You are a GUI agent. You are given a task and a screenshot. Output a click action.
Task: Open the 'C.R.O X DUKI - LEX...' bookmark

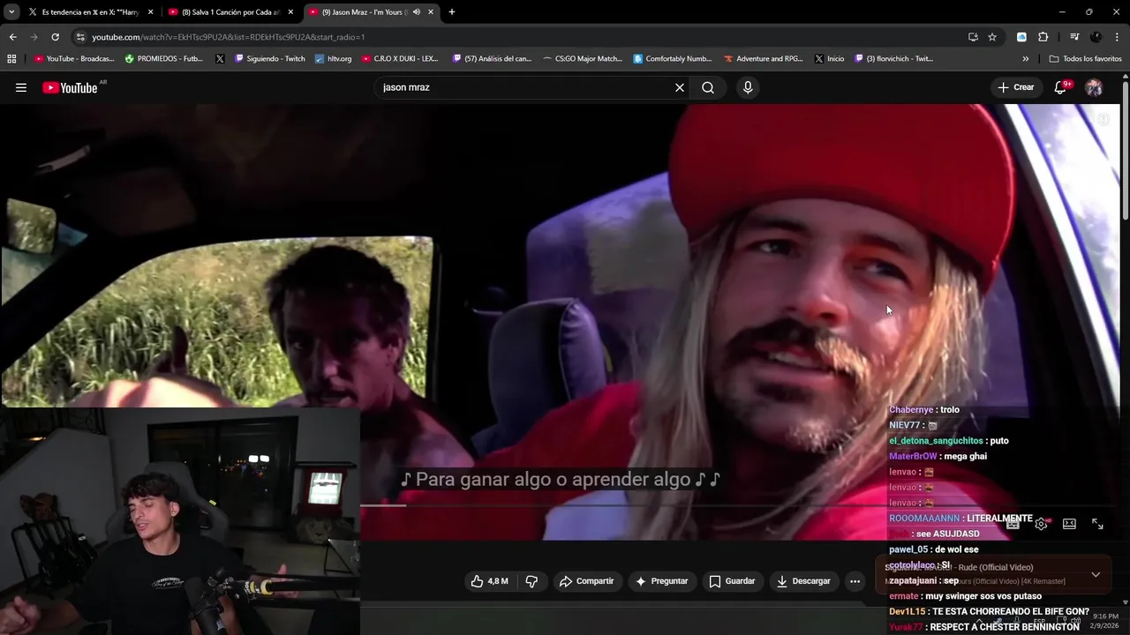399,59
